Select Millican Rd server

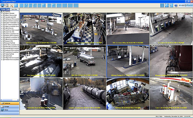click(x=12, y=39)
